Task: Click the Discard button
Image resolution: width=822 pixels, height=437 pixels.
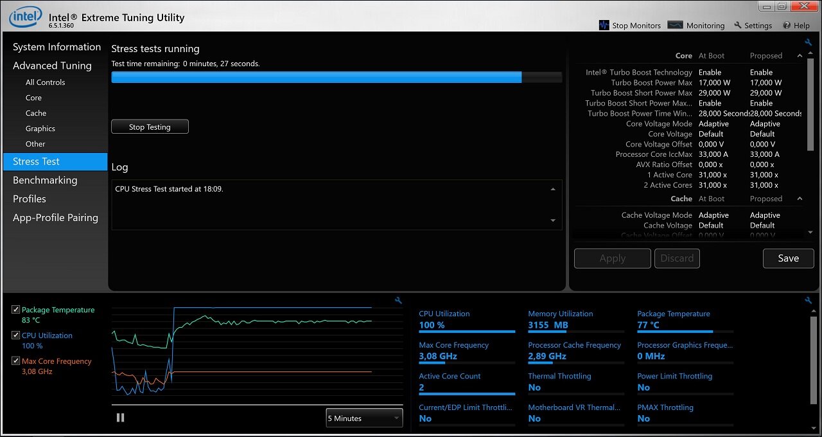Action: coord(677,258)
